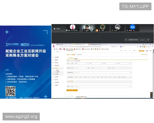This screenshot has width=154, height=123.
Task: Open the first-level category dropdown
Action: (x=81, y=64)
